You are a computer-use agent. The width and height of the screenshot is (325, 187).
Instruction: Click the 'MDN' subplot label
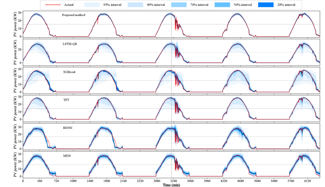pos(67,156)
